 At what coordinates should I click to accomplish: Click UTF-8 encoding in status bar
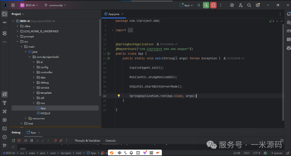click(x=257, y=153)
